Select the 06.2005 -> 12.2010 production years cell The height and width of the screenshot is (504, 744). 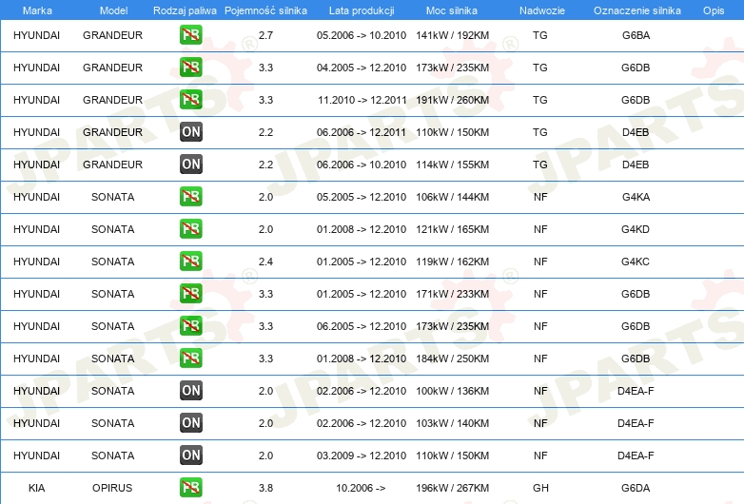362,326
